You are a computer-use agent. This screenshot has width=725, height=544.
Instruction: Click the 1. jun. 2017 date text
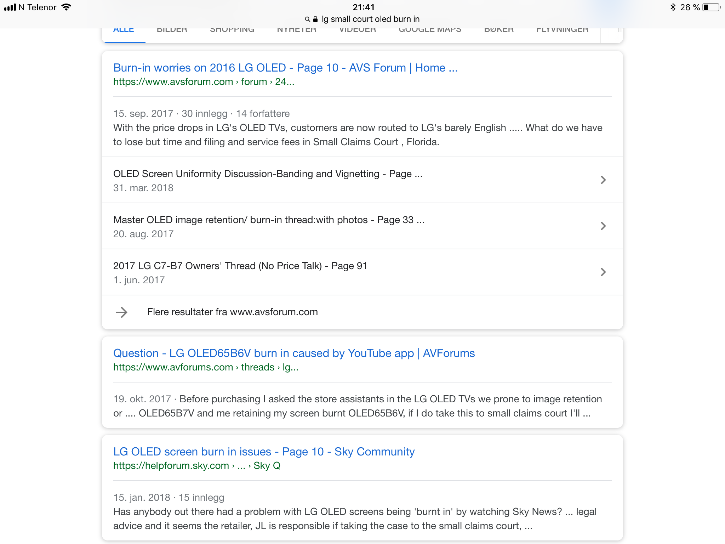[x=139, y=280]
